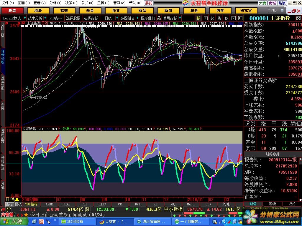Switch to 短线 tab in right panel
Viewport: 302px width, 226px height.
coord(272,204)
